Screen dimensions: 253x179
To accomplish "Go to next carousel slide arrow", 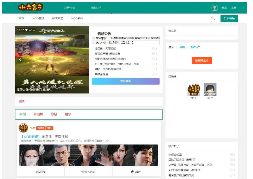I will [83, 60].
